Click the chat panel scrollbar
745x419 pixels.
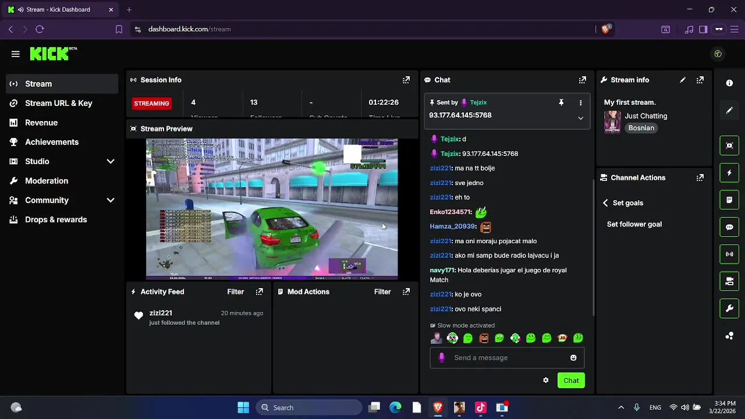pos(593,247)
